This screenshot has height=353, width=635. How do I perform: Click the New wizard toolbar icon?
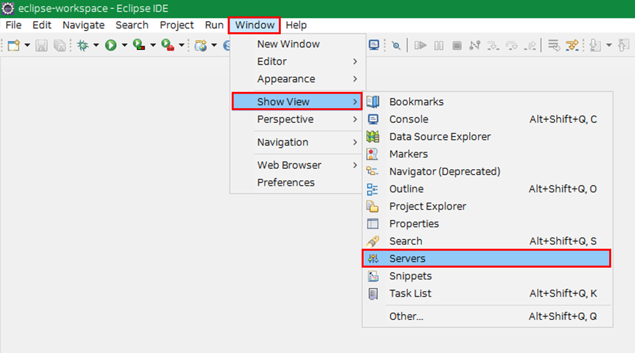13,46
